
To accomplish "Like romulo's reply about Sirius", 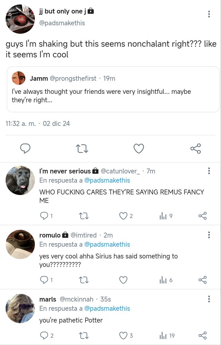I will pyautogui.click(x=123, y=280).
